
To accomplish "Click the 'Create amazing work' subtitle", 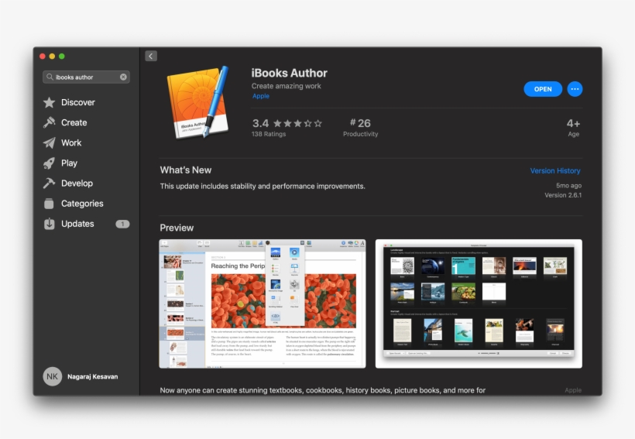I will (x=286, y=86).
